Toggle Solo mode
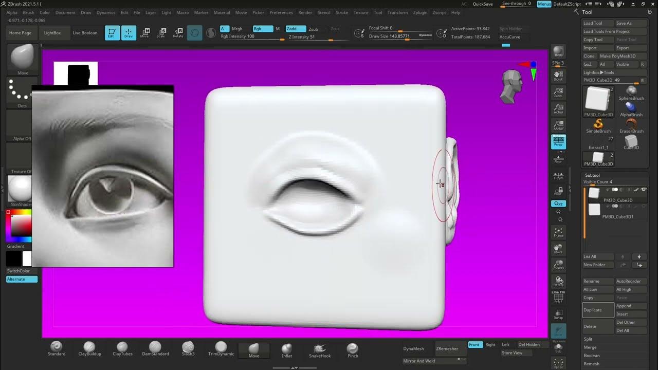This screenshot has height=370, width=658. tap(558, 347)
